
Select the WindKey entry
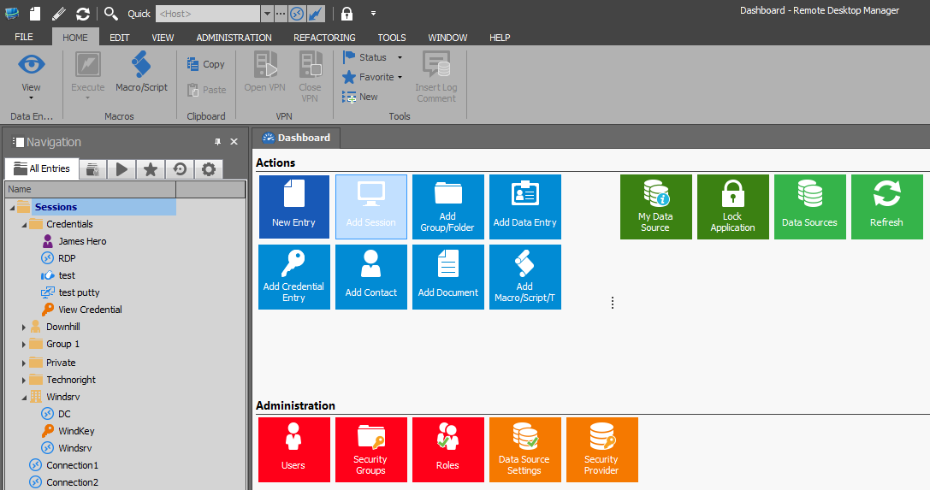(x=76, y=431)
